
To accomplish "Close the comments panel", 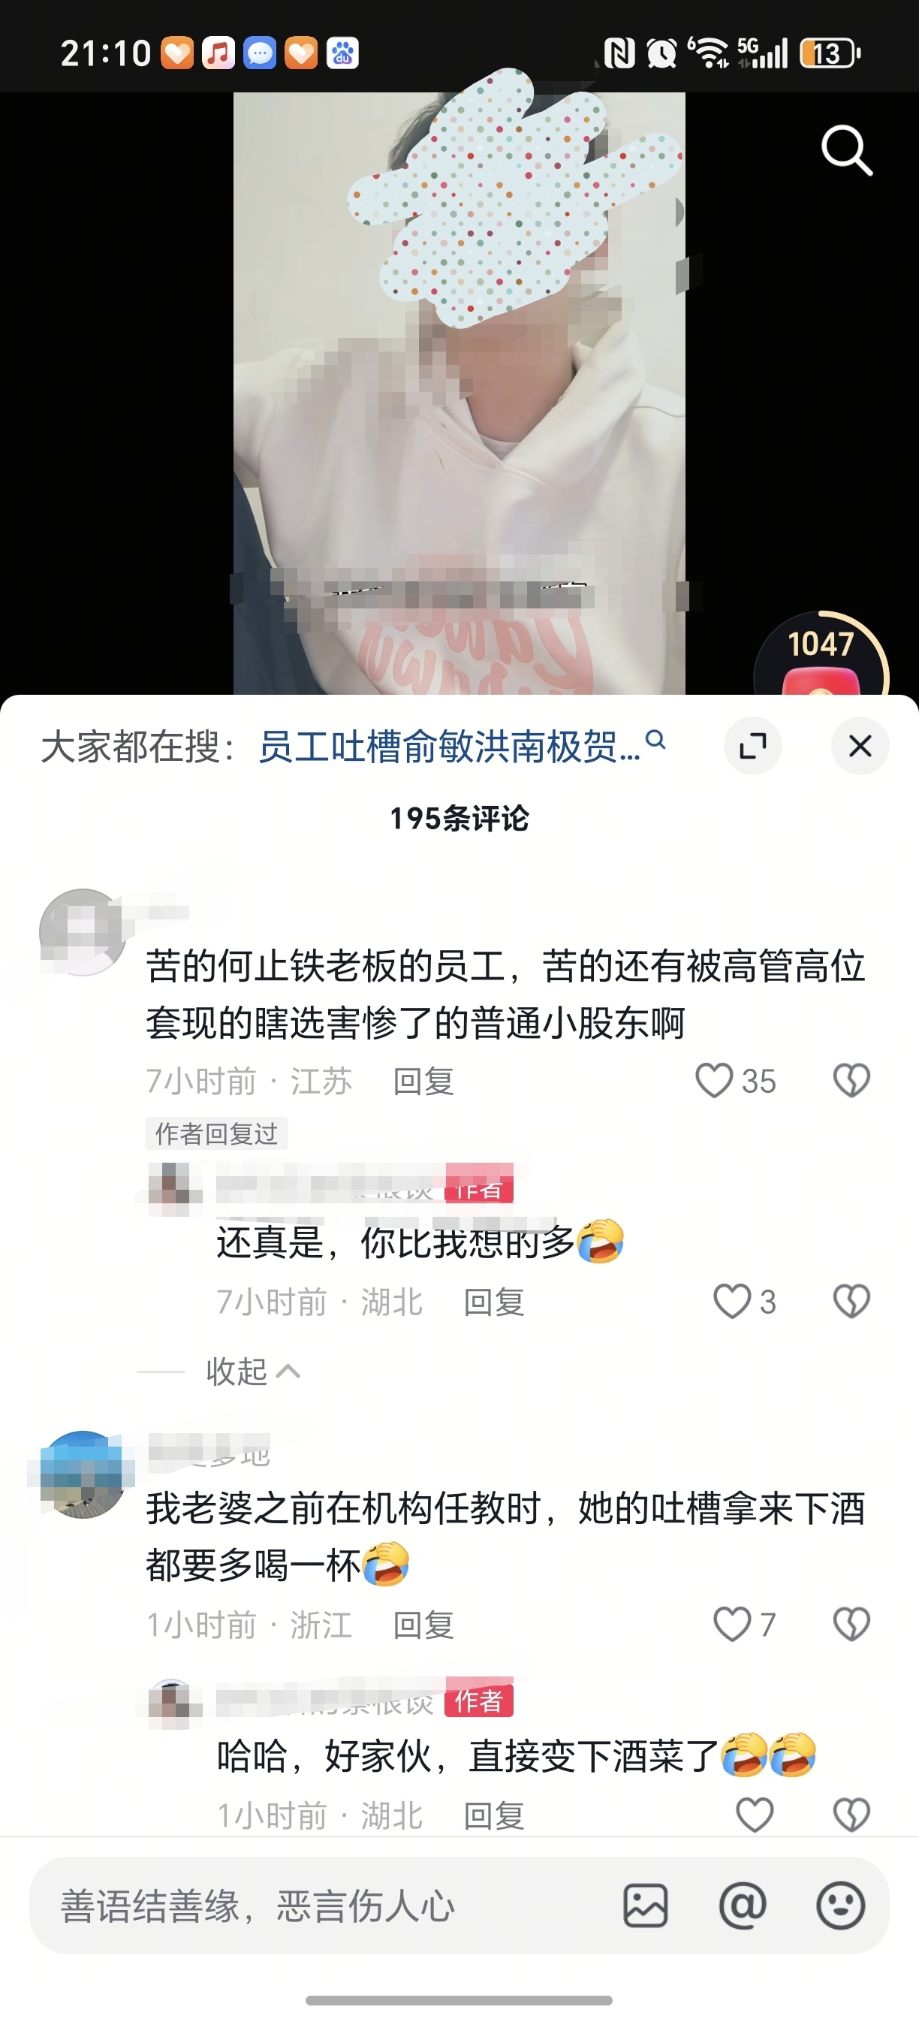I will pos(860,746).
